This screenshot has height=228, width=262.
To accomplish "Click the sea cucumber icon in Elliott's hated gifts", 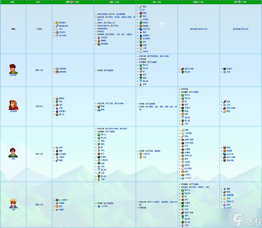I will click(x=225, y=111).
